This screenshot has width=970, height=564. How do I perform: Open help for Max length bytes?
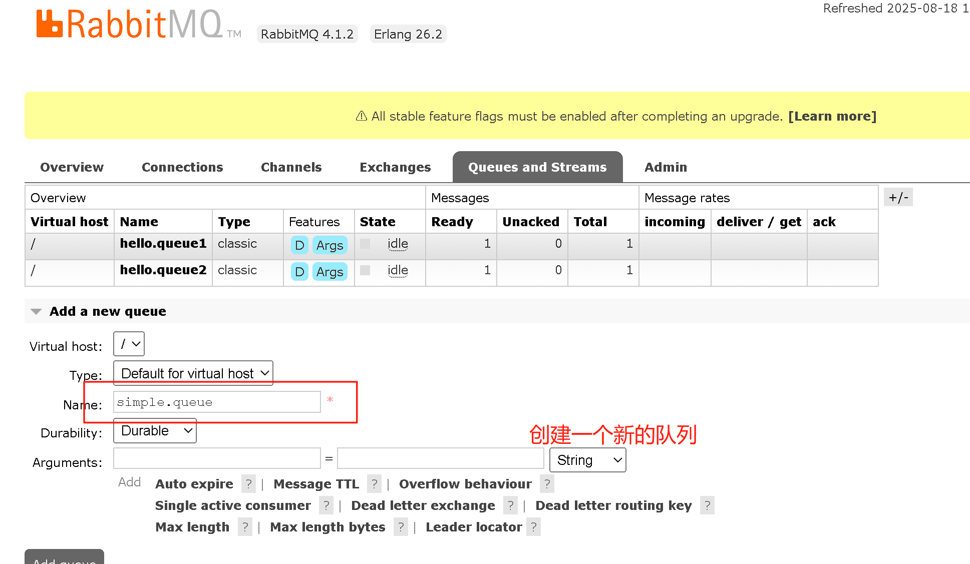tap(401, 527)
